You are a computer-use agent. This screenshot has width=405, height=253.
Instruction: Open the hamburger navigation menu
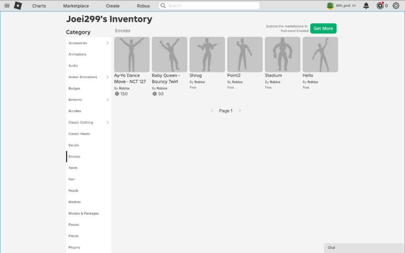7,6
